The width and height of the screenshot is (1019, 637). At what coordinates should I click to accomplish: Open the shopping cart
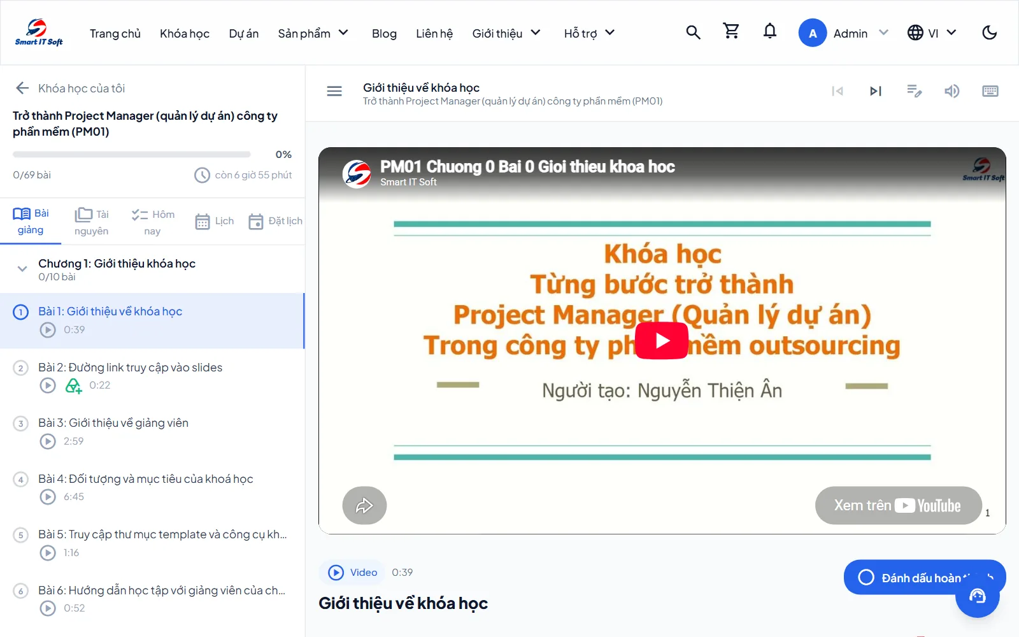click(x=731, y=31)
